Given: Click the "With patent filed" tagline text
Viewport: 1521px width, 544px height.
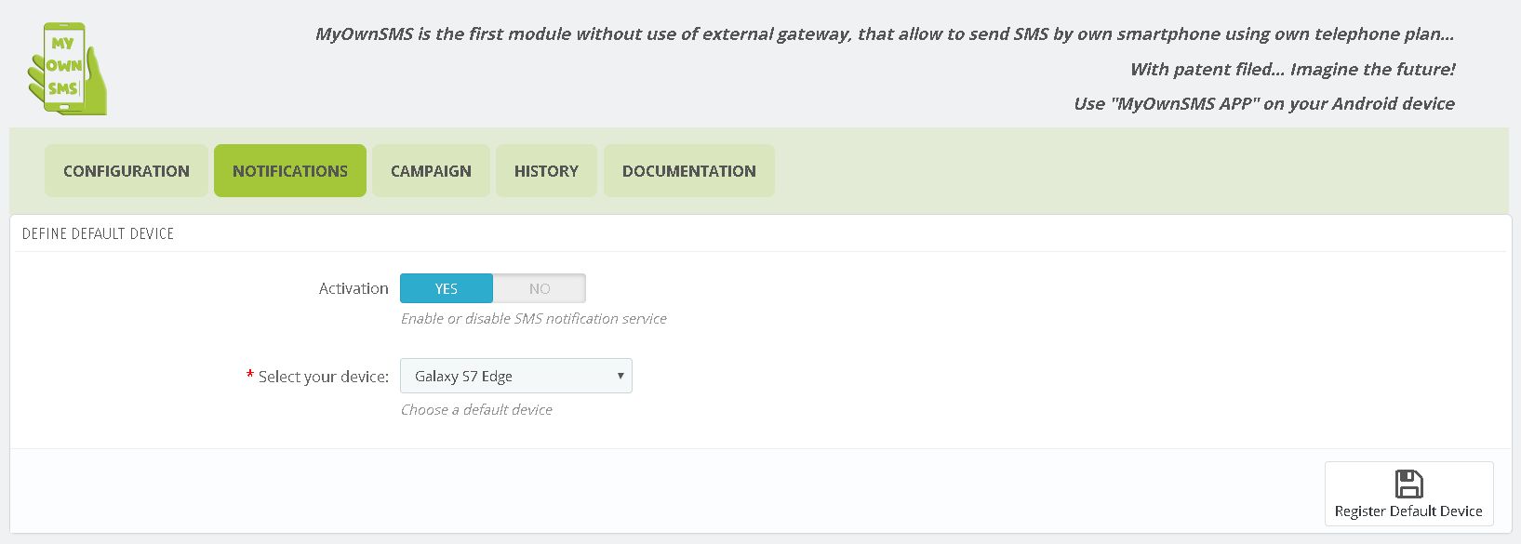Looking at the screenshot, I should [1292, 69].
